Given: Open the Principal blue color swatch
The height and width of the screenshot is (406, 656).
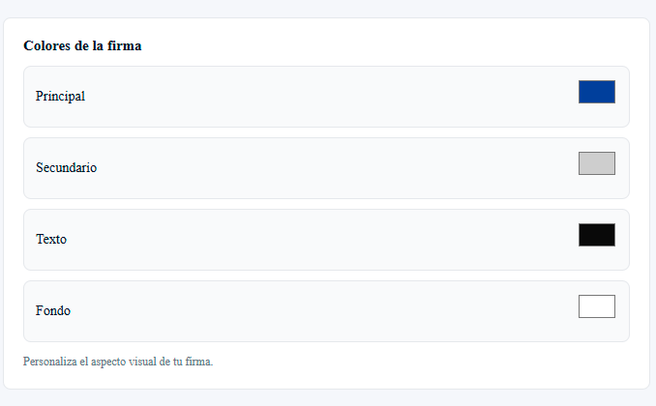Looking at the screenshot, I should tap(596, 92).
